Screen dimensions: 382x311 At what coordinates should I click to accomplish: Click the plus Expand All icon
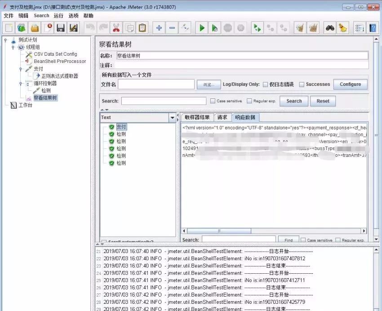(x=159, y=28)
